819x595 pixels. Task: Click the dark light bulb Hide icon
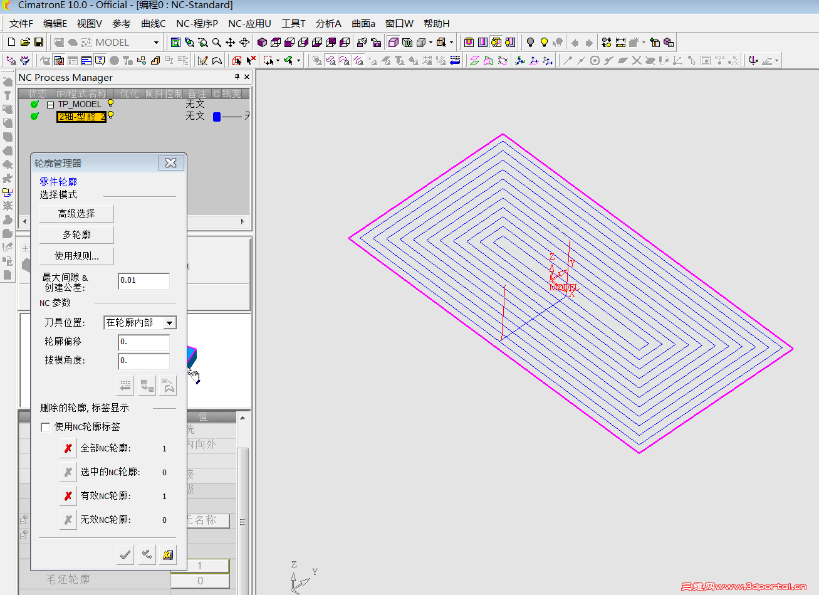(x=530, y=42)
